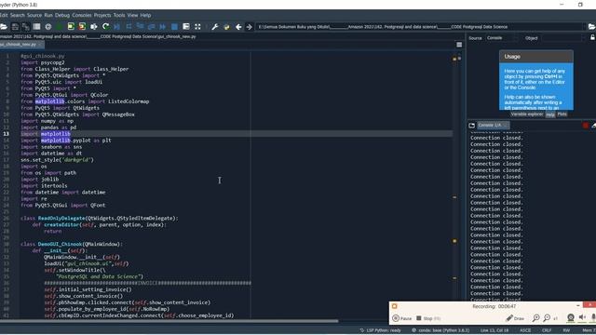The height and width of the screenshot is (335, 596).
Task: Open the Search menu
Action: coord(17,15)
